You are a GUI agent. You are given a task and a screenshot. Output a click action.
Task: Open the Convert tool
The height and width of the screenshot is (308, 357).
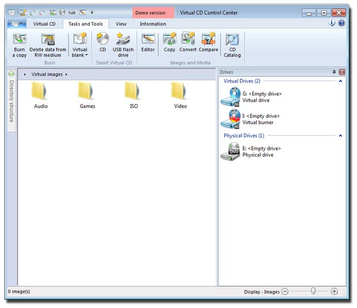tap(188, 42)
